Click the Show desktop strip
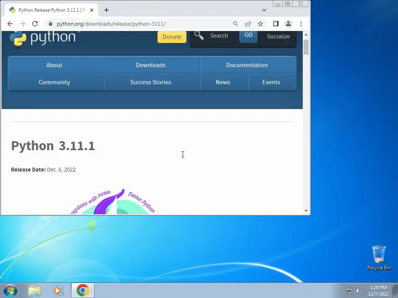This screenshot has height=298, width=398. [395, 290]
